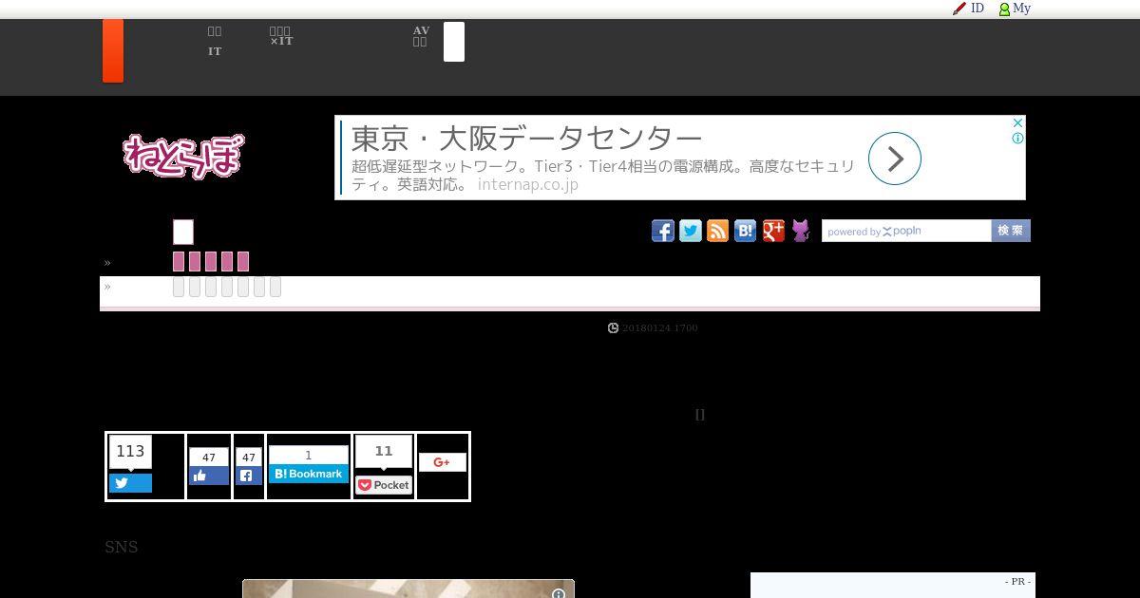Screen dimensions: 1140x598
Task: Click the ad's circular arrow button
Action: tap(895, 159)
